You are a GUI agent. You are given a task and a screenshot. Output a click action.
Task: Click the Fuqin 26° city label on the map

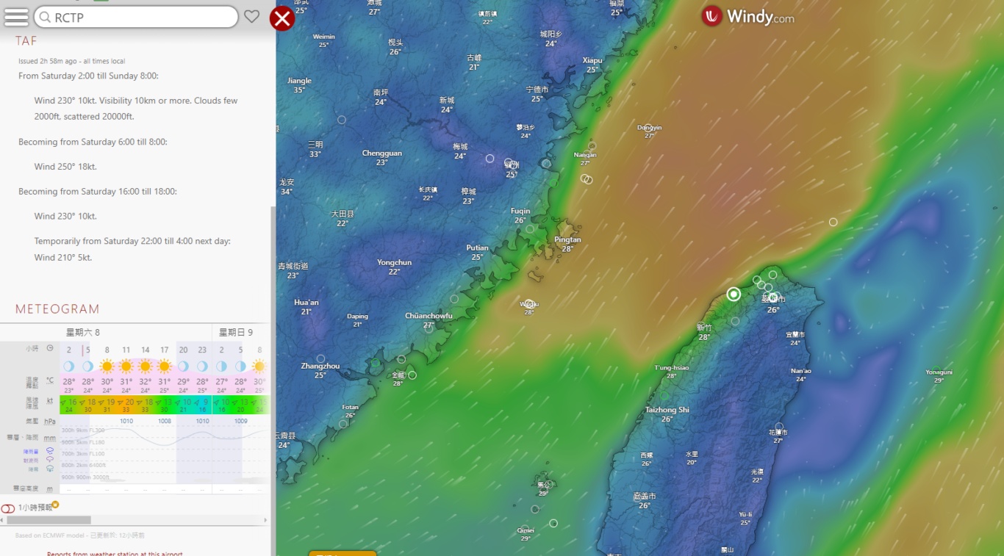pos(520,215)
